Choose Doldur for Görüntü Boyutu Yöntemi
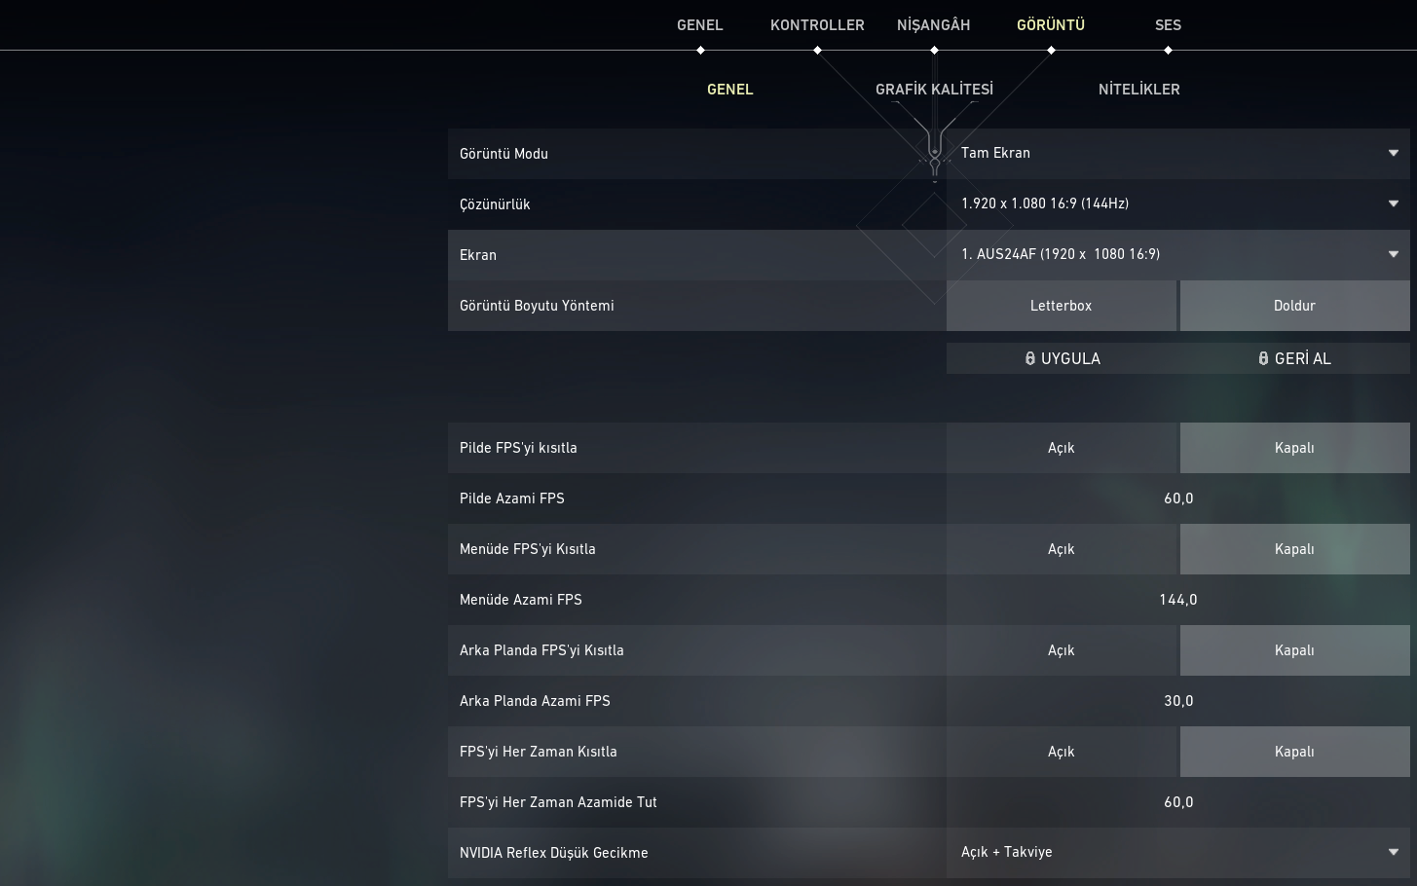The width and height of the screenshot is (1417, 886). [x=1294, y=306]
